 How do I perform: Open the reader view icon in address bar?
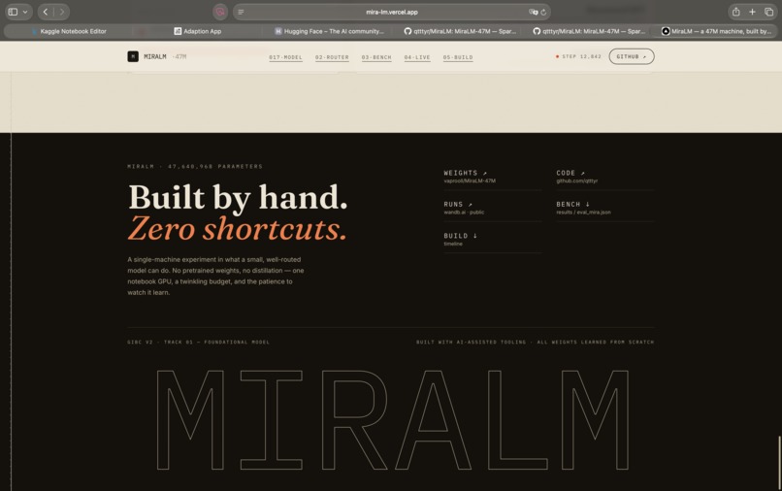[x=241, y=12]
